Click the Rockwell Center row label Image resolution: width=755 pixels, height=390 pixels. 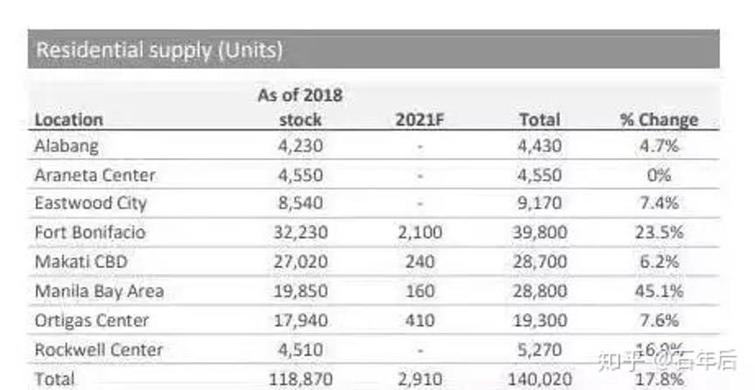[98, 349]
